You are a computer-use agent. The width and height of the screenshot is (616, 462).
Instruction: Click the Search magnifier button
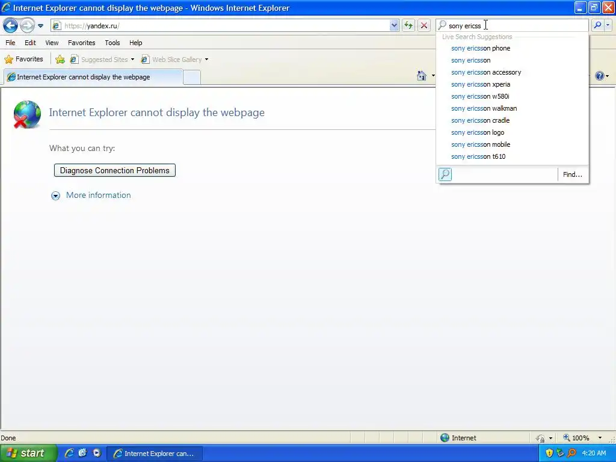[x=597, y=25]
